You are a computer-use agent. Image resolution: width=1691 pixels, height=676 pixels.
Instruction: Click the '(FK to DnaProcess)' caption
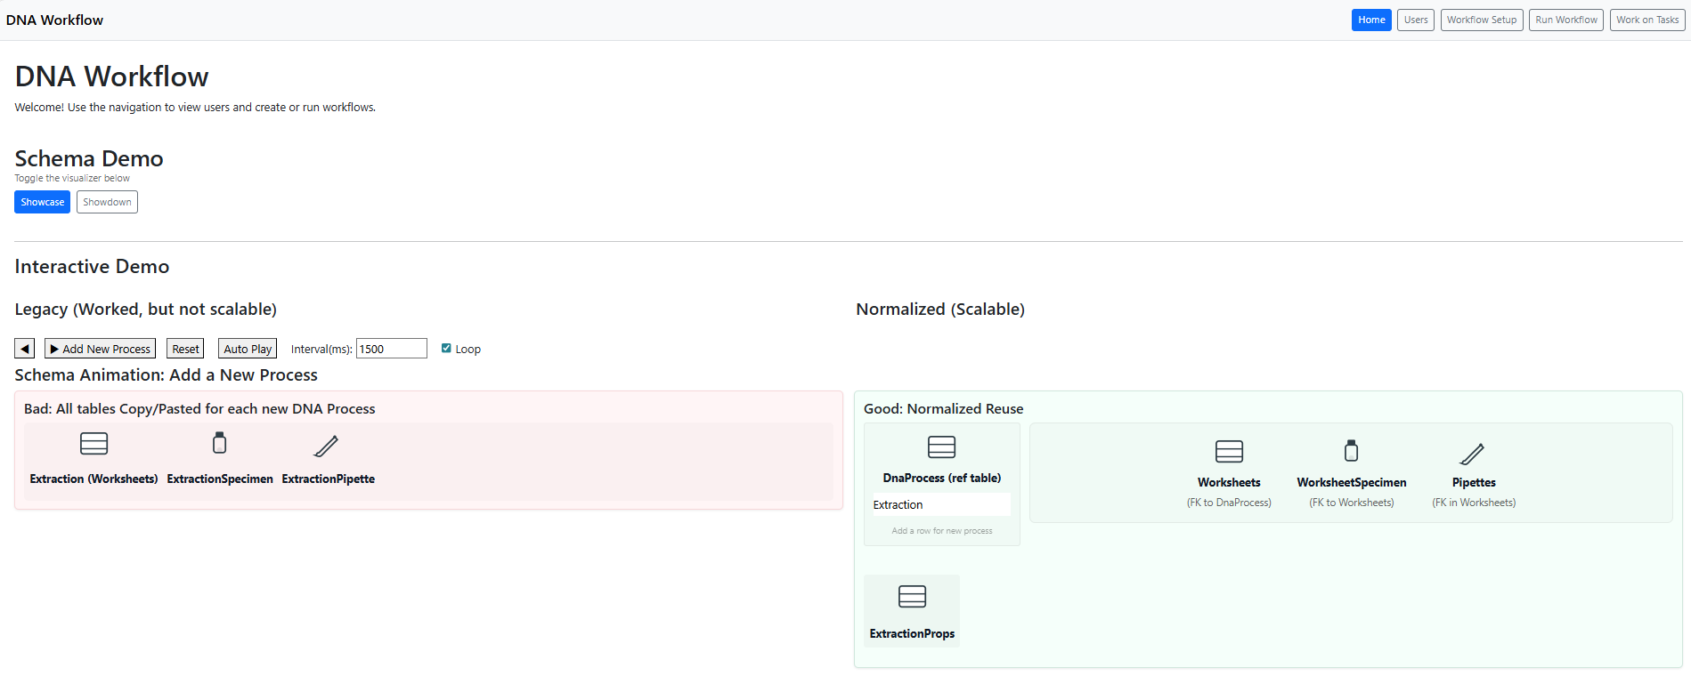click(x=1229, y=503)
